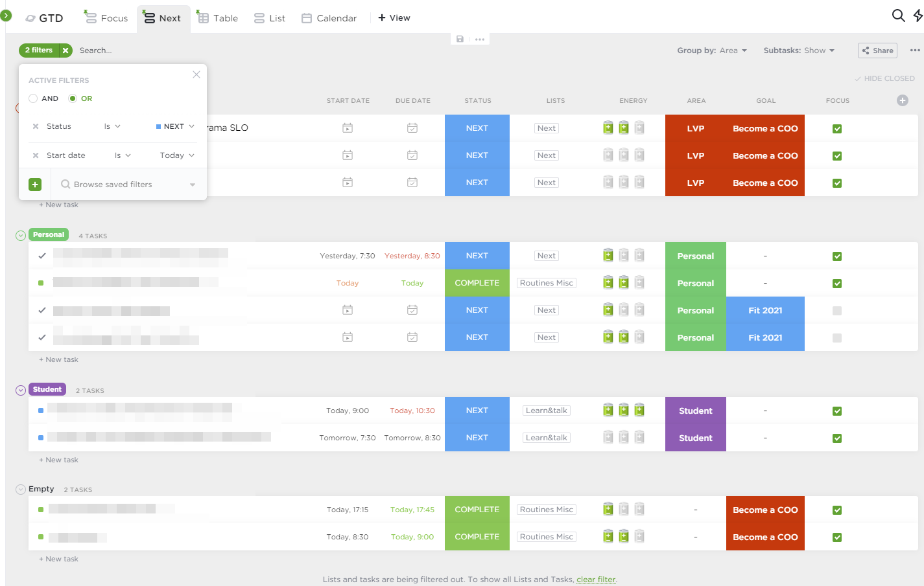Uncheck Focus for the second LVP task

[837, 156]
